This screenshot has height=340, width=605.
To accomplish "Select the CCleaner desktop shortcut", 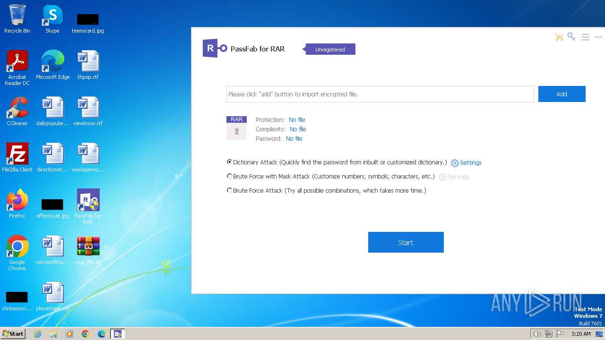I will click(x=17, y=111).
